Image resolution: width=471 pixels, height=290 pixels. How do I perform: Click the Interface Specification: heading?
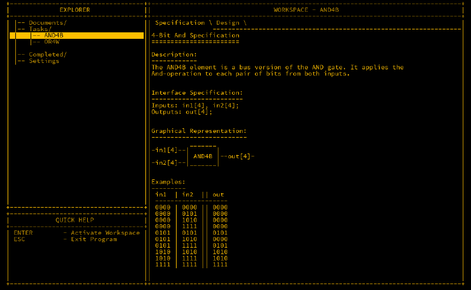[x=197, y=93]
